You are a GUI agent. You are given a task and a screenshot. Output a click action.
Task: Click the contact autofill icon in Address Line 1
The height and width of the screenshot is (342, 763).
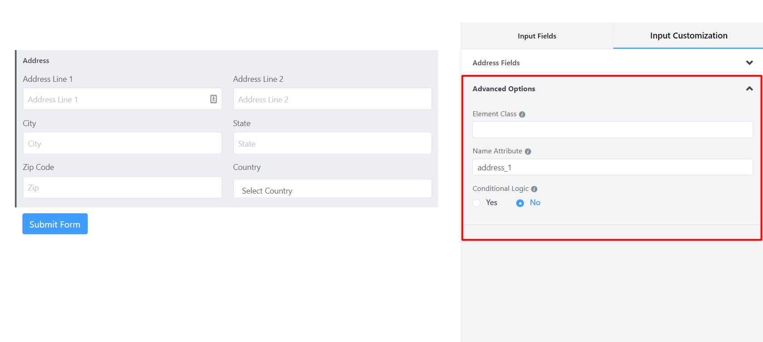click(x=214, y=99)
